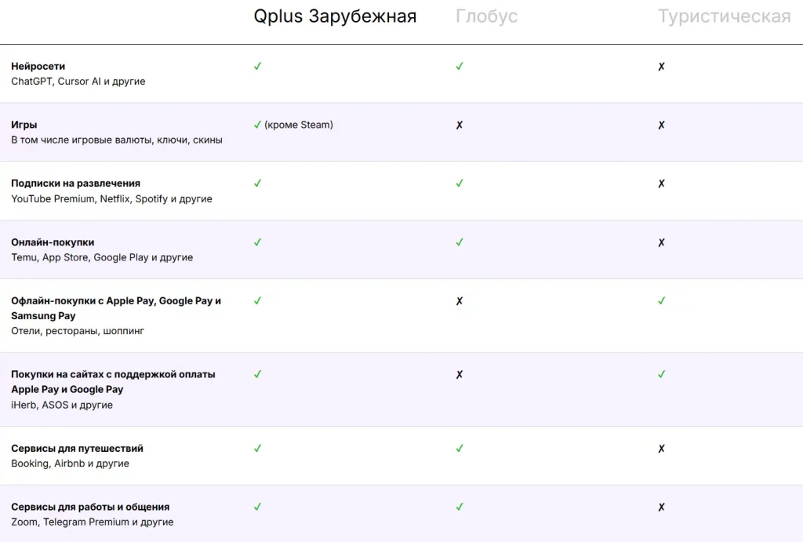
Task: Click the Игры row heading
Action: 24,125
